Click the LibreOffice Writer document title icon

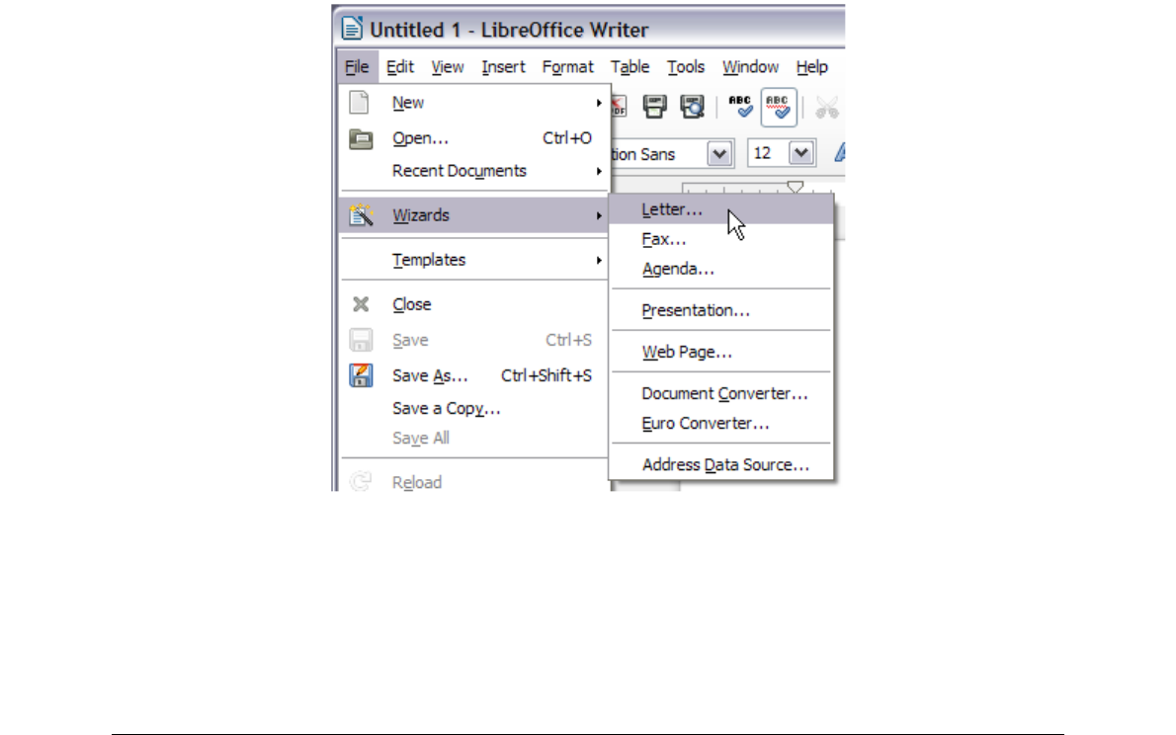352,29
